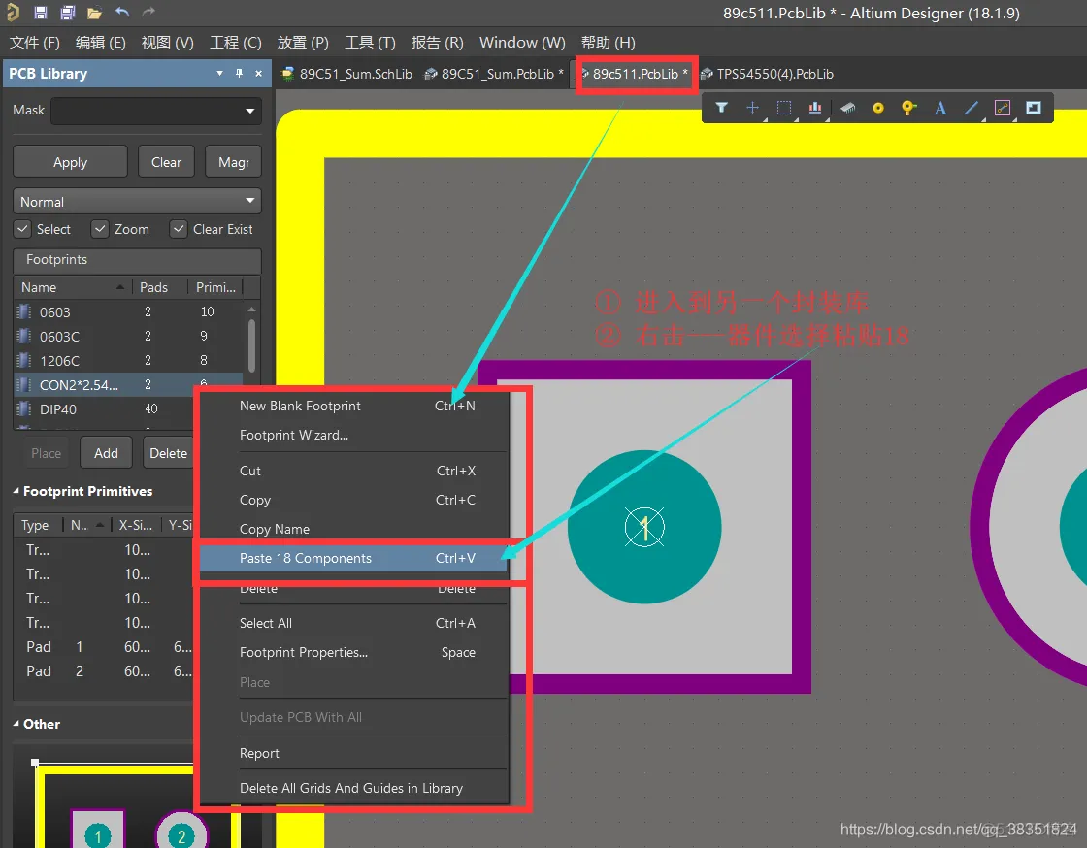Open the Mask dropdown list
This screenshot has height=848, width=1087.
pyautogui.click(x=249, y=111)
